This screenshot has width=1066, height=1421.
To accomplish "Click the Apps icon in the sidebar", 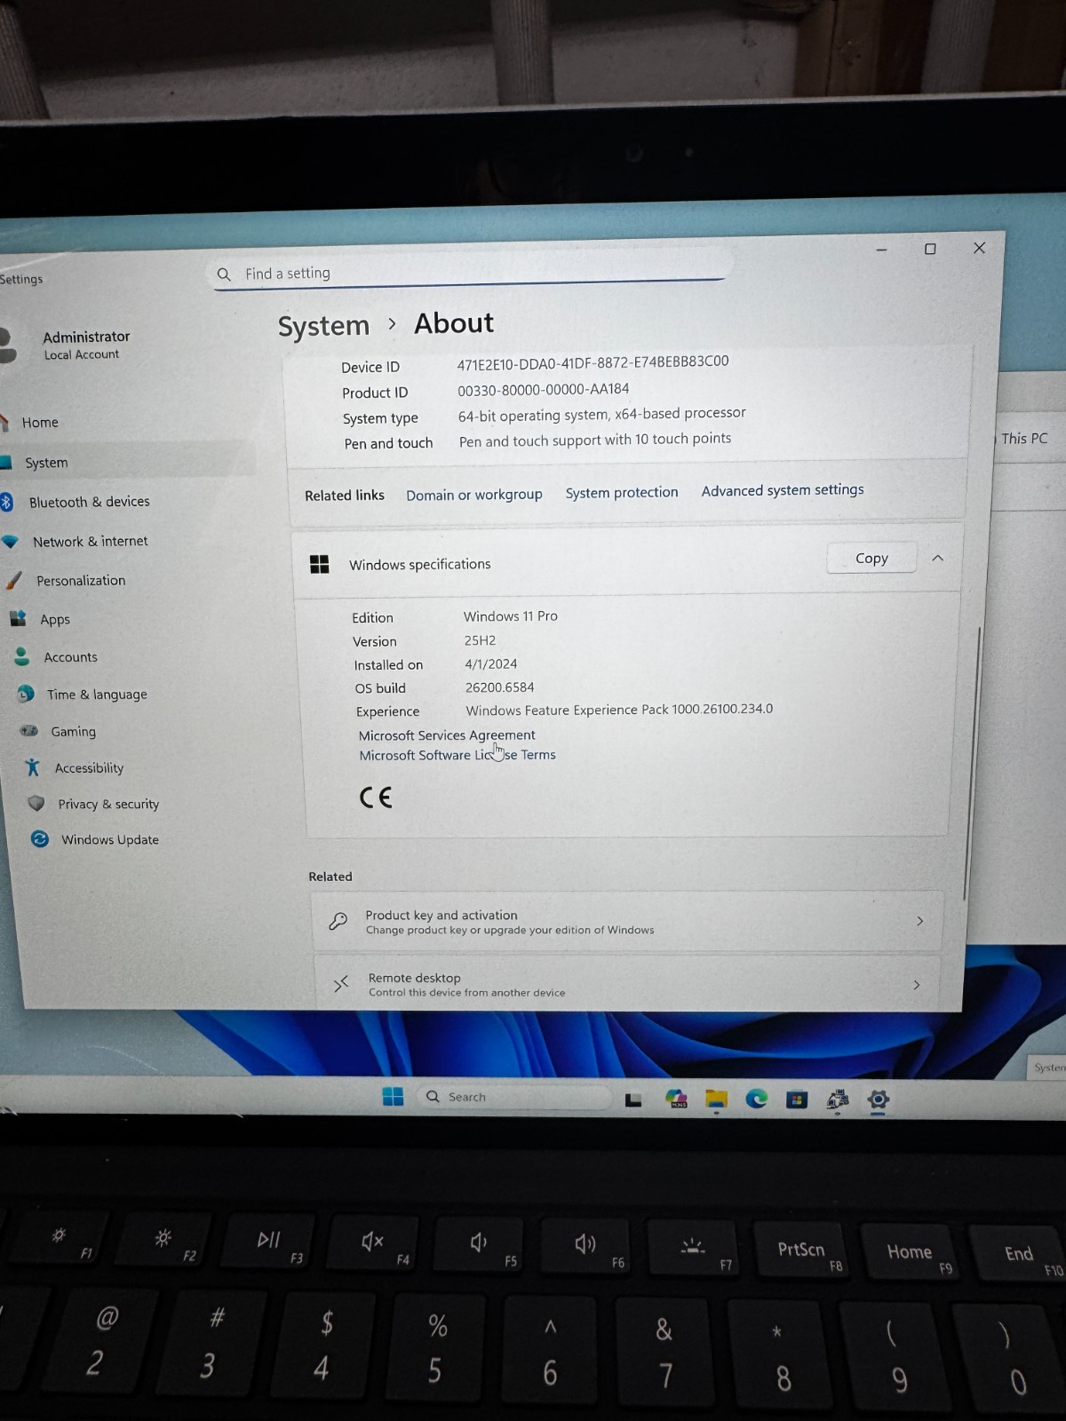I will pos(17,618).
